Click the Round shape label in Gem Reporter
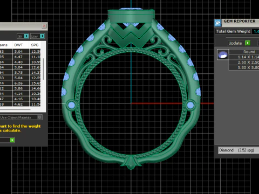Image resolution: width=259 pixels, height=194 pixels. click(x=249, y=52)
